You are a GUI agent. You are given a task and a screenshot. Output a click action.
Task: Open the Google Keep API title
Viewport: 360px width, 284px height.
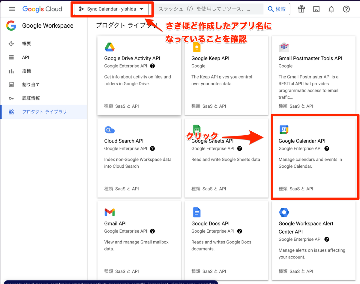point(210,58)
